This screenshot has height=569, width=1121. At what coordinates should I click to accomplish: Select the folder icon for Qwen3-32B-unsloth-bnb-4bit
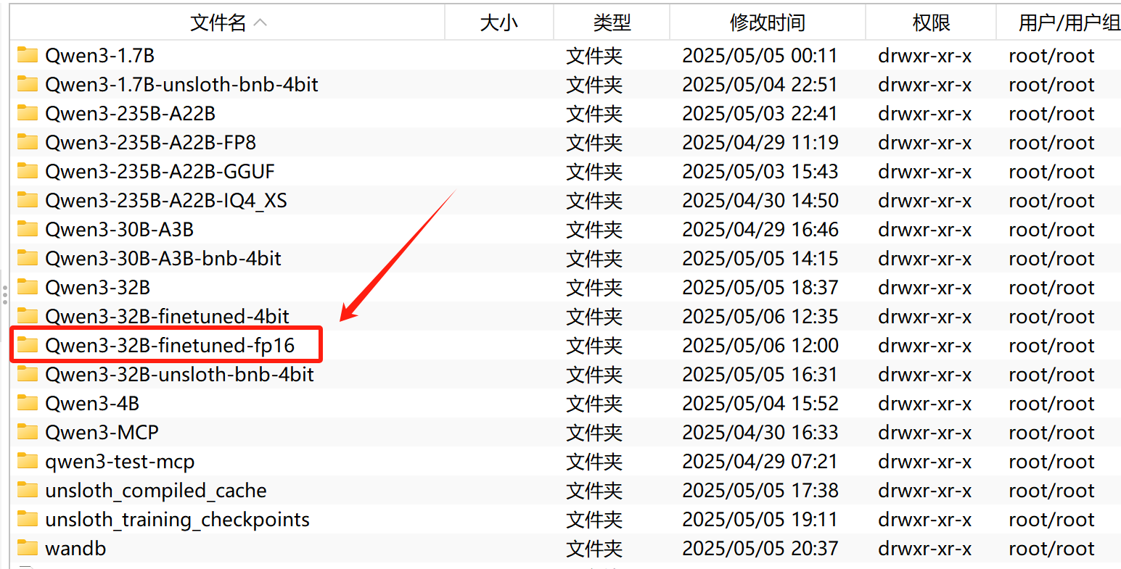coord(28,374)
